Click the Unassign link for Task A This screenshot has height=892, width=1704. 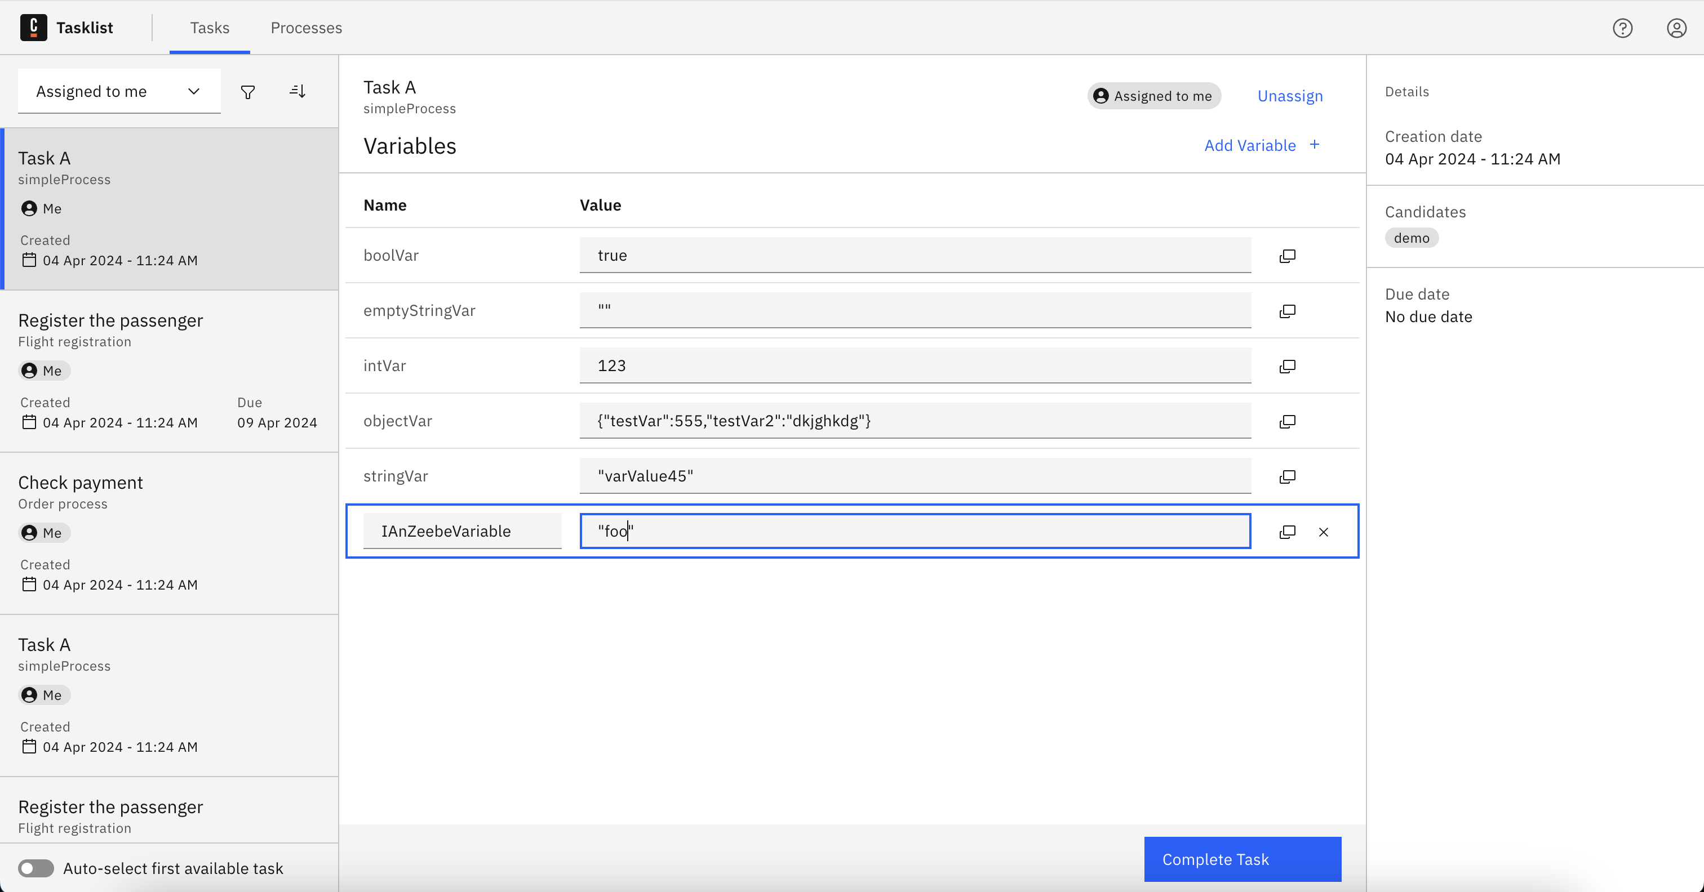(1290, 96)
